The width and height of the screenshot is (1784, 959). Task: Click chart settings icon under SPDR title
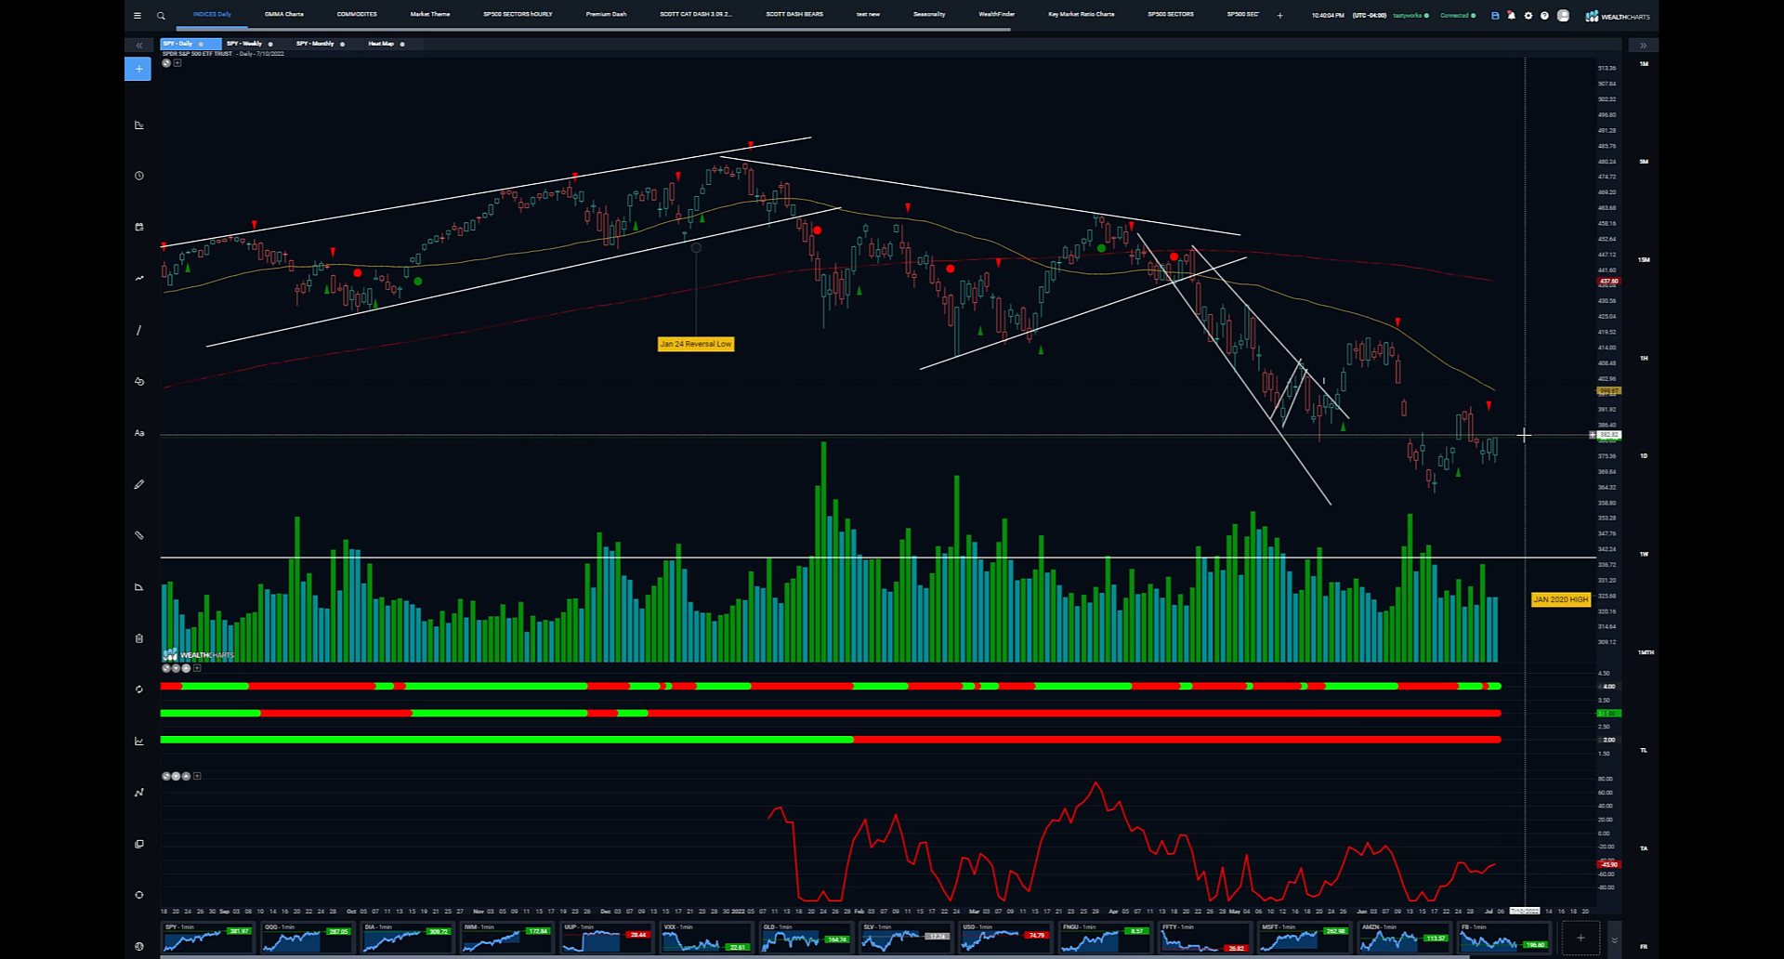166,63
